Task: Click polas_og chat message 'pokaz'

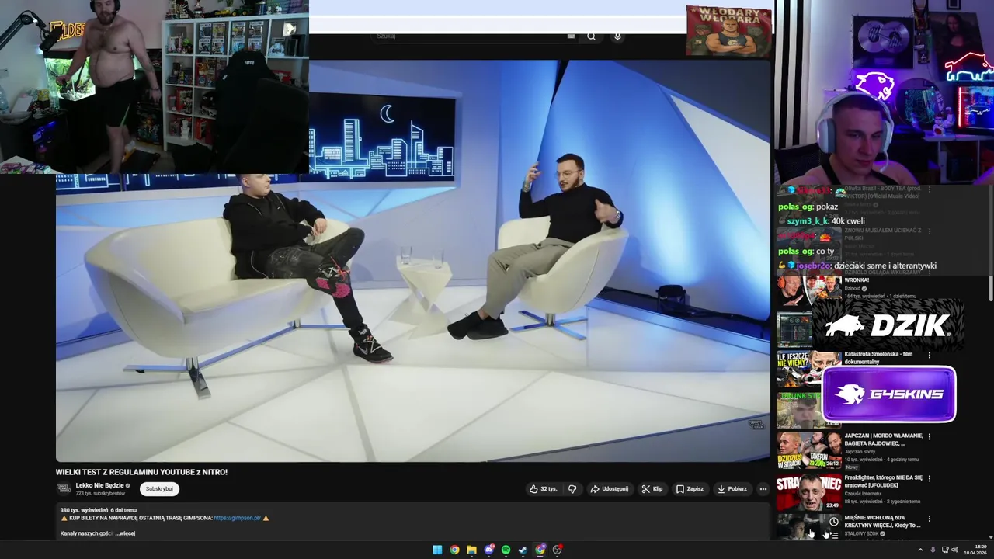Action: [826, 207]
